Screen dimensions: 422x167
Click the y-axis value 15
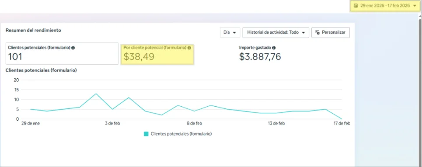[17, 90]
